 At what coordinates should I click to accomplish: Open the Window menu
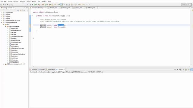pos(44,2)
